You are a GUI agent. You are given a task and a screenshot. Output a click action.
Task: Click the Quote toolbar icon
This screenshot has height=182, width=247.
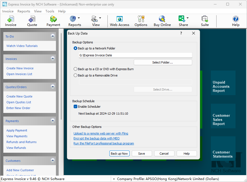coord(32,21)
